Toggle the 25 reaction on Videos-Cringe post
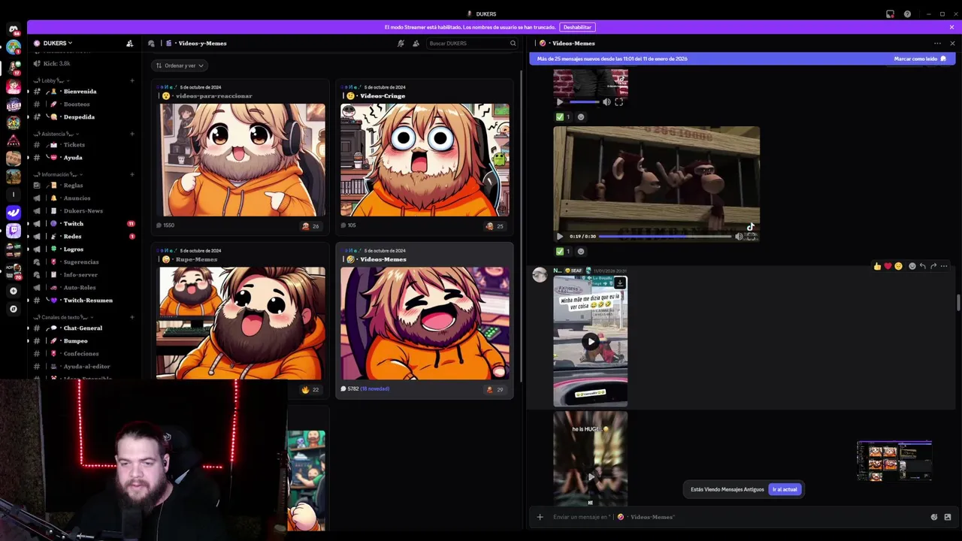 click(x=495, y=225)
